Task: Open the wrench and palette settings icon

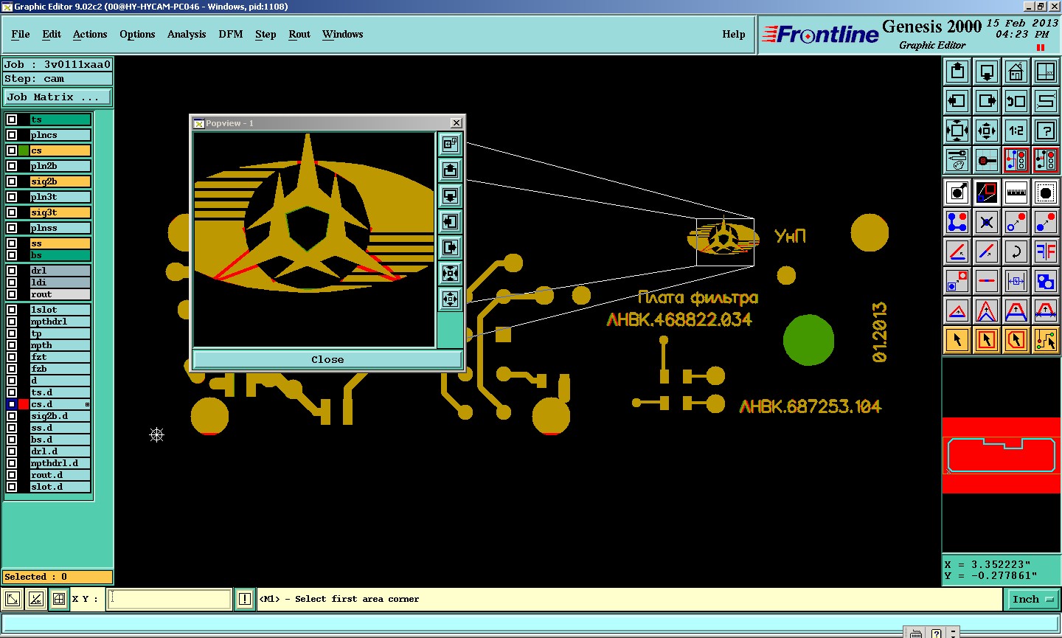Action: point(957,160)
